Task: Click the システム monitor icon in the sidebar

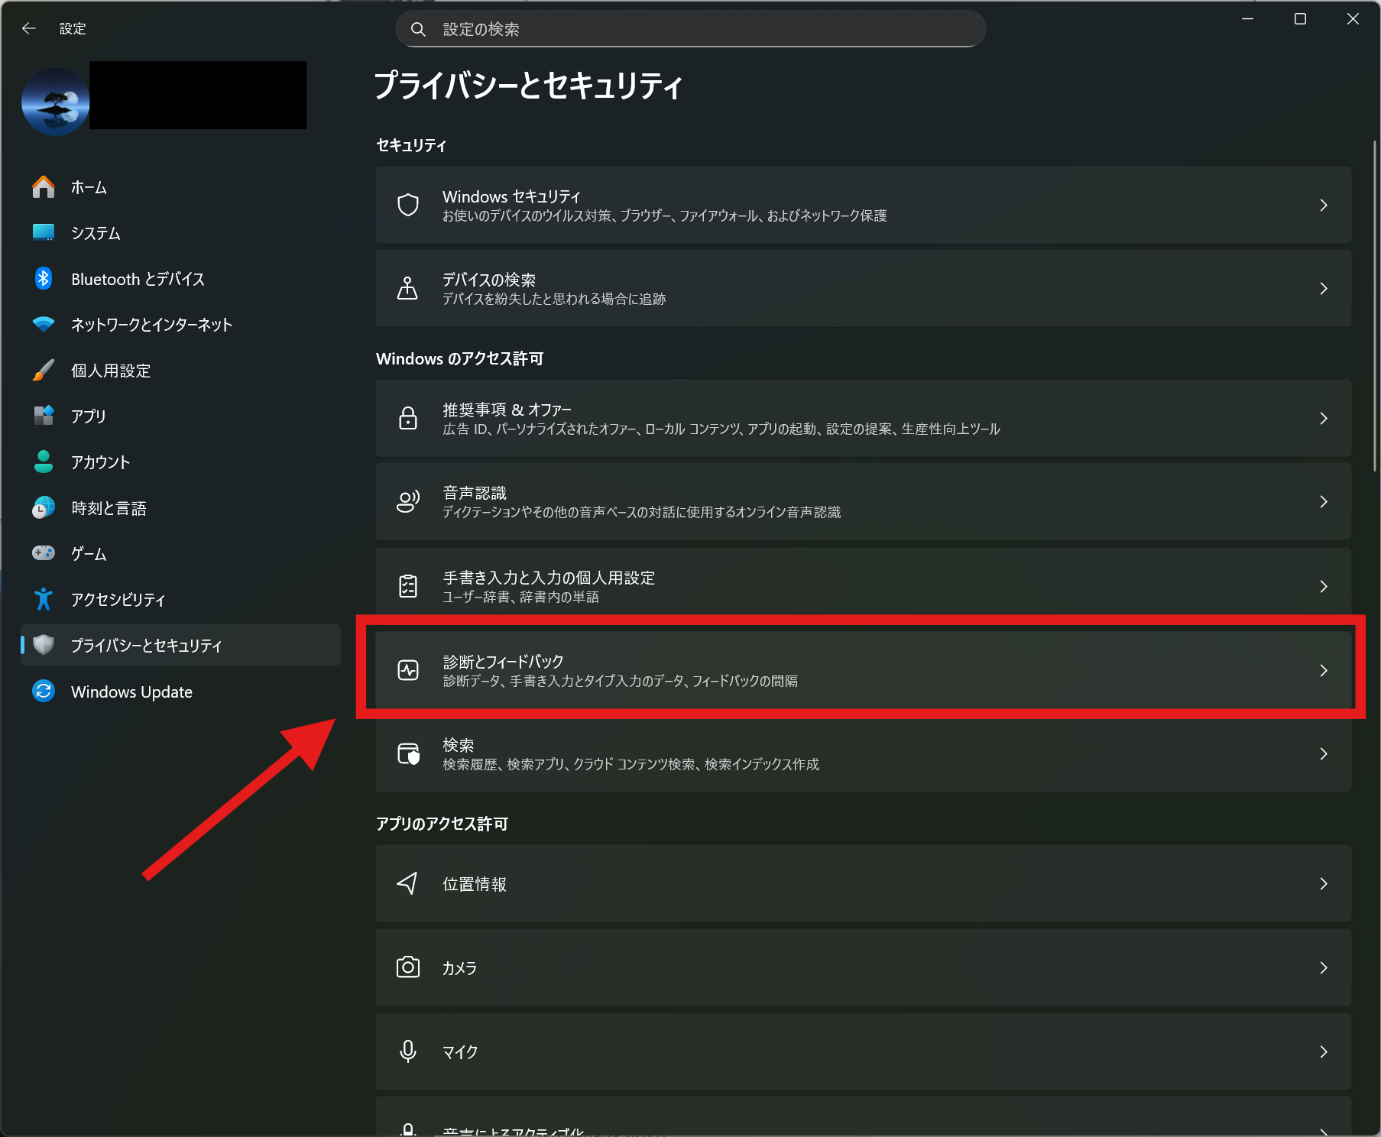Action: (44, 232)
